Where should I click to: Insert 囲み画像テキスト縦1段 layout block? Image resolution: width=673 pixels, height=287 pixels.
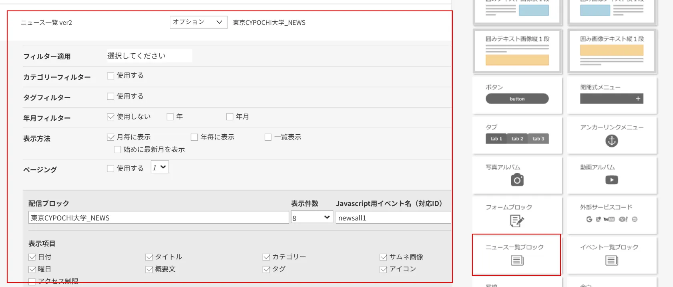[611, 51]
